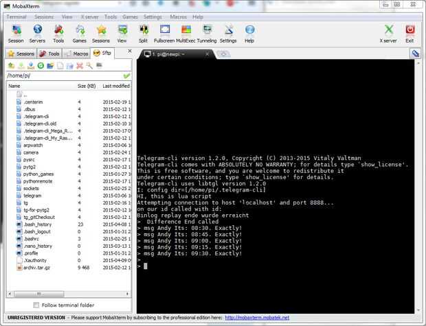
Task: Sort files by Last modified column
Action: pos(115,86)
